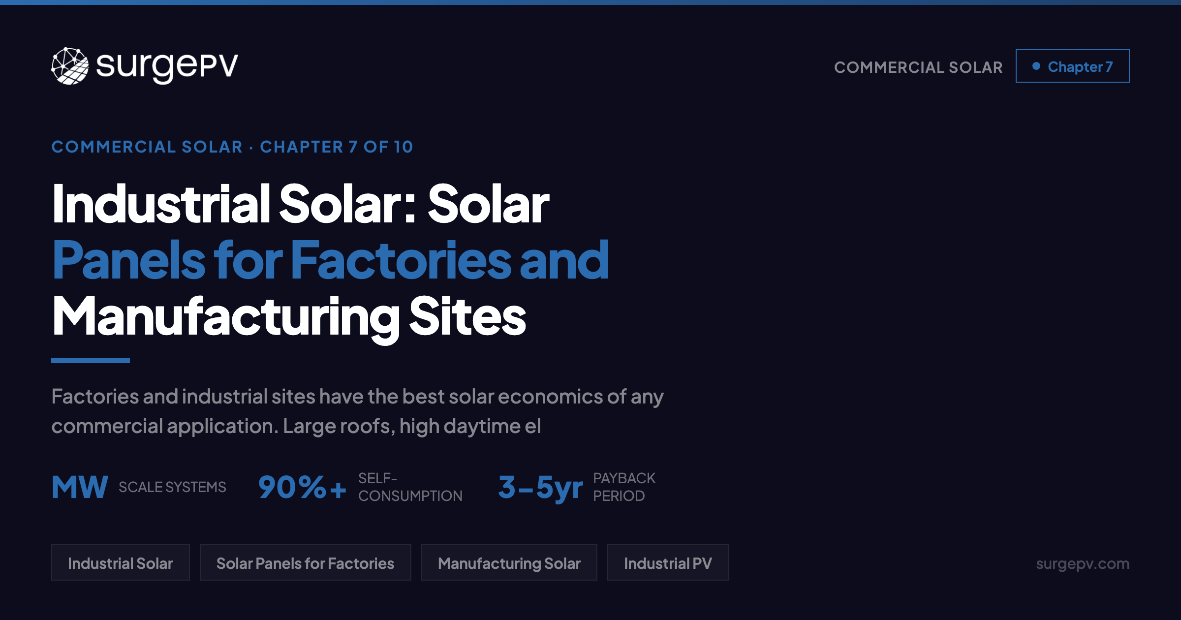Enable the Industrial Solar tag
This screenshot has width=1181, height=620.
tap(121, 562)
